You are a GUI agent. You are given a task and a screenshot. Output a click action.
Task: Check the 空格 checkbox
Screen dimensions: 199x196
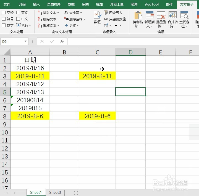click(x=4, y=12)
